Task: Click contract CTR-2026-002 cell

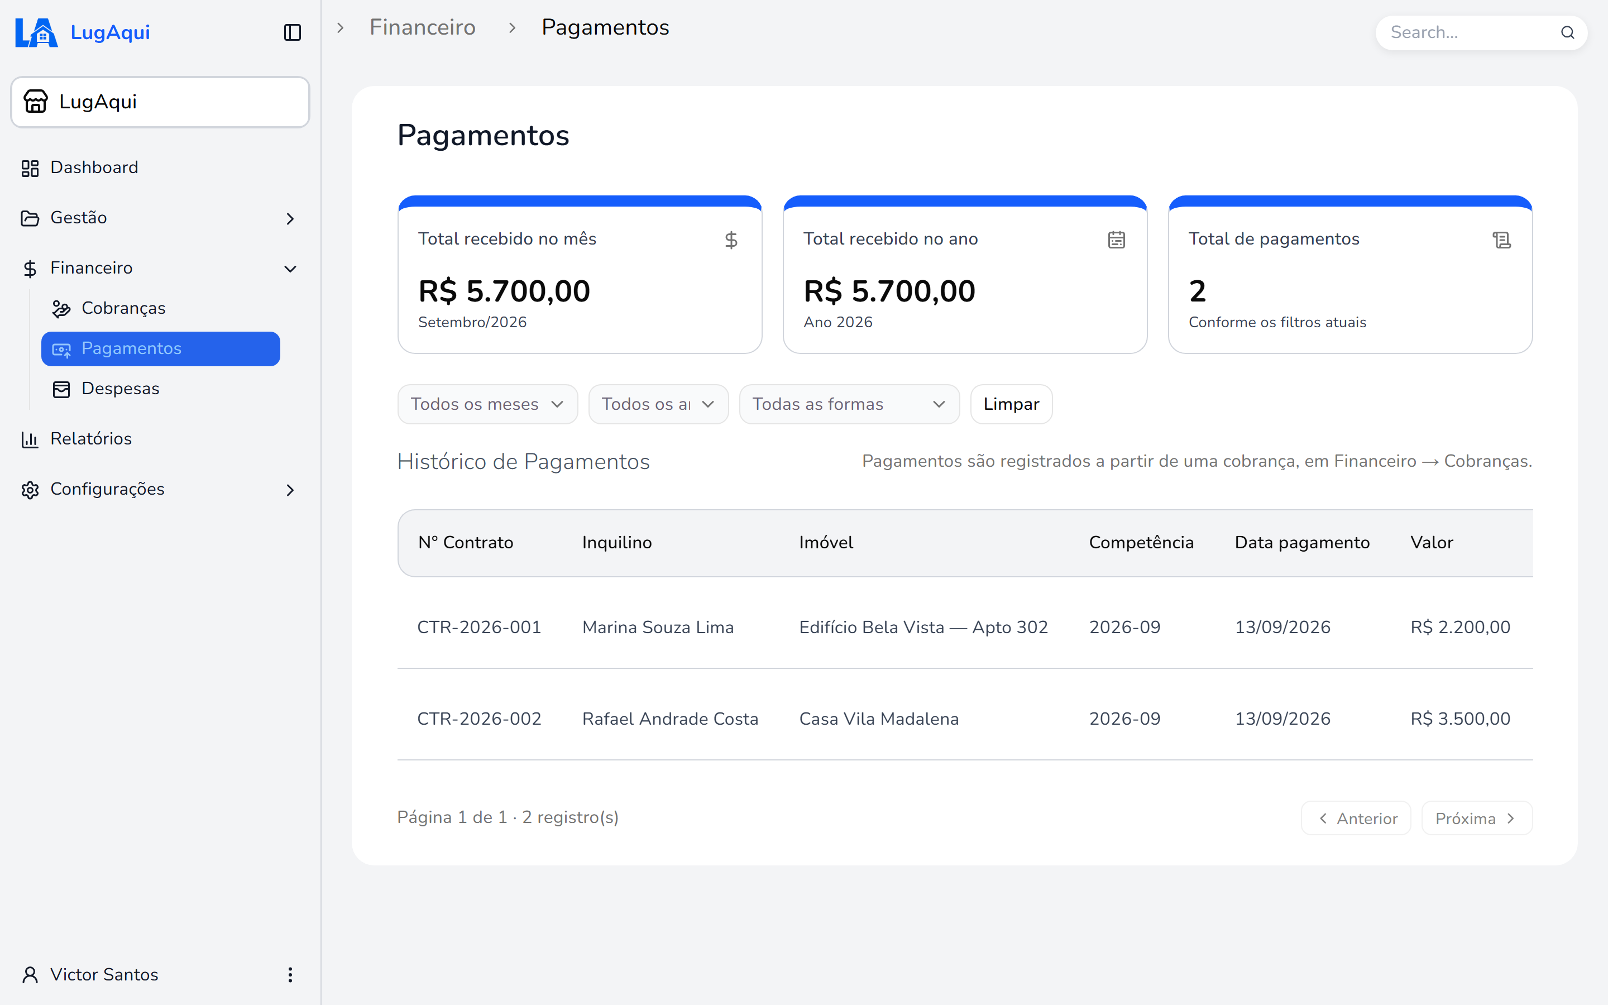Action: click(479, 719)
